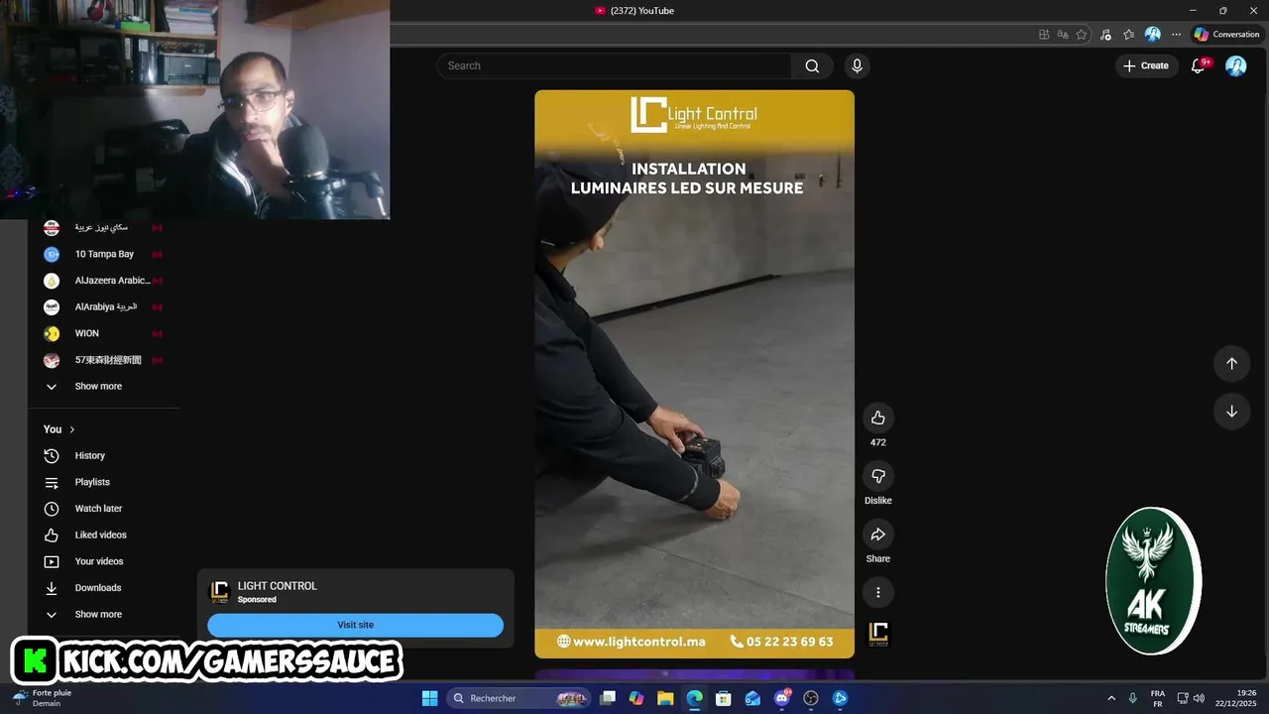
Task: Open File Explorer from the taskbar
Action: point(665,698)
